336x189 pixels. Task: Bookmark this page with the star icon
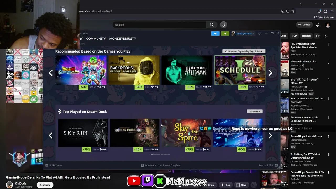293,11
